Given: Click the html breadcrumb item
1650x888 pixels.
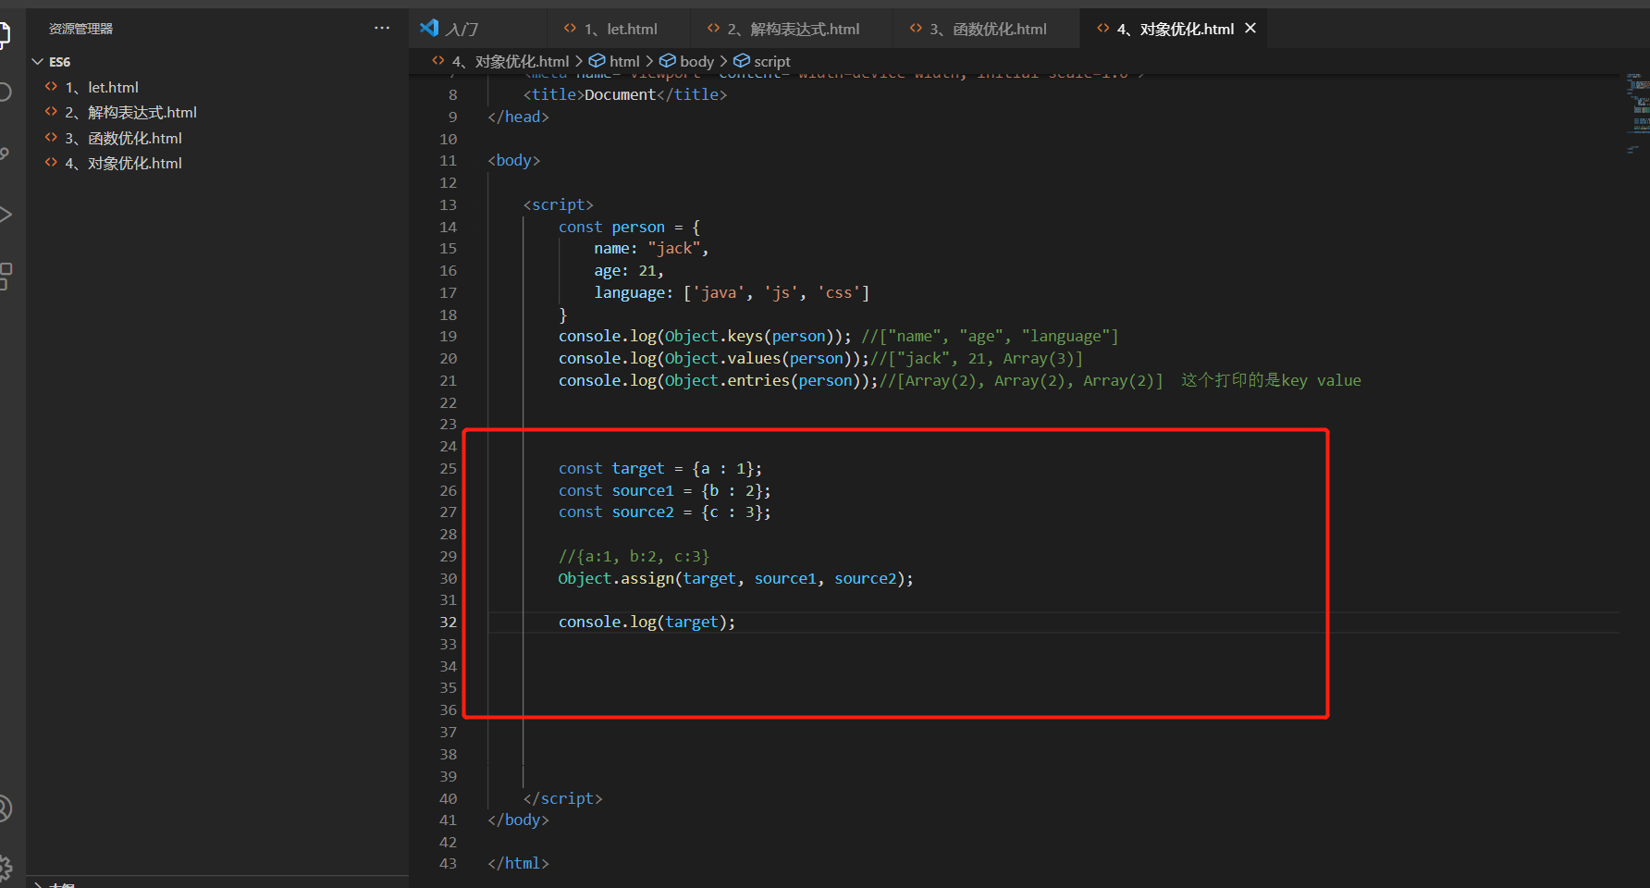Looking at the screenshot, I should (x=614, y=61).
